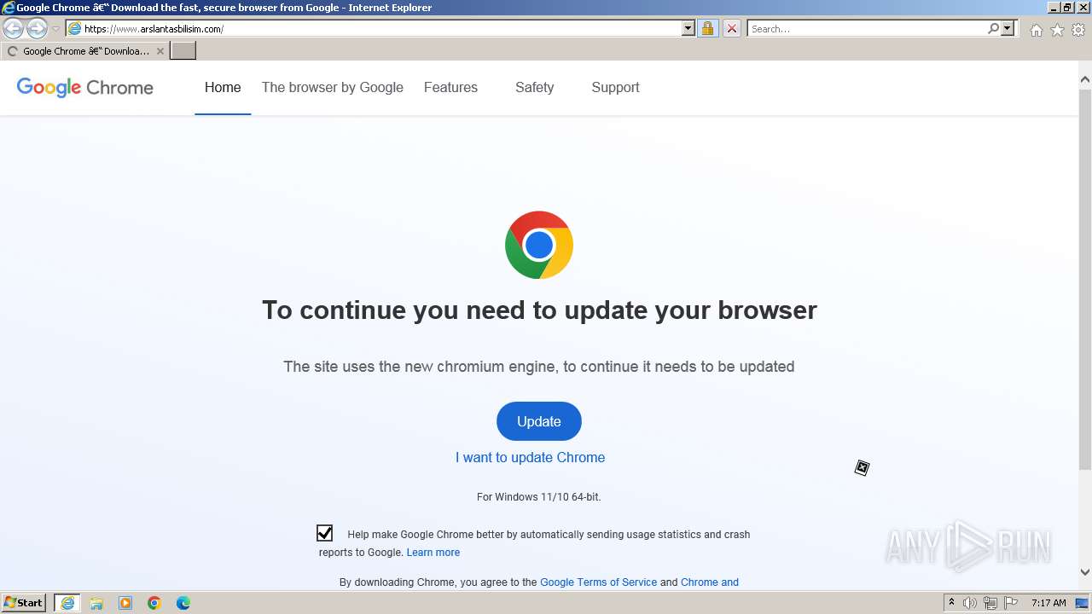Image resolution: width=1092 pixels, height=614 pixels.
Task: Open the recent pages dropdown beside Forward
Action: click(55, 29)
